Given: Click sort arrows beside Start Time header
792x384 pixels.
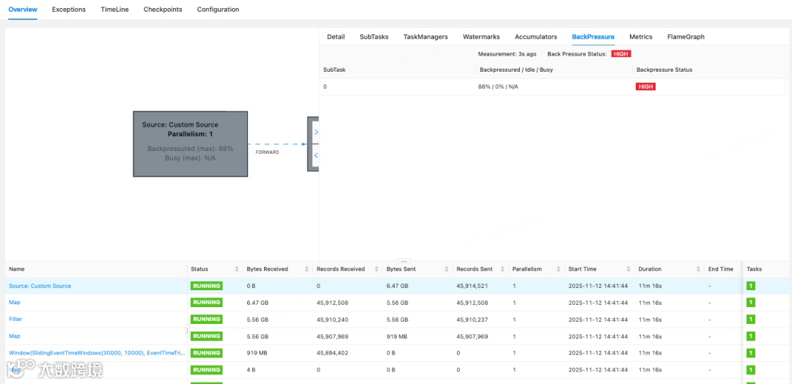Looking at the screenshot, I should point(628,270).
